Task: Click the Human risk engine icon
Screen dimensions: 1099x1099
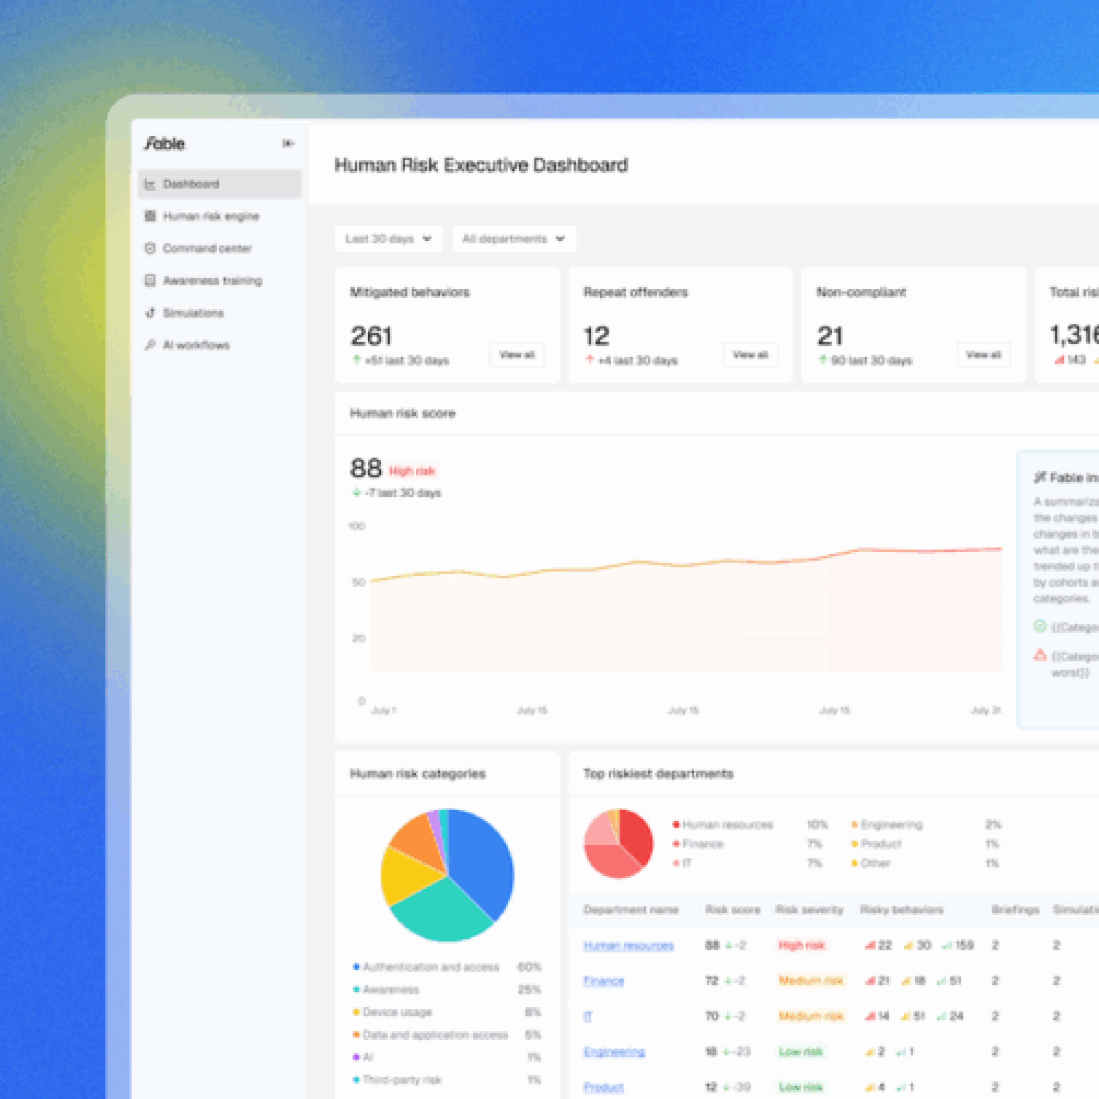Action: click(x=150, y=216)
